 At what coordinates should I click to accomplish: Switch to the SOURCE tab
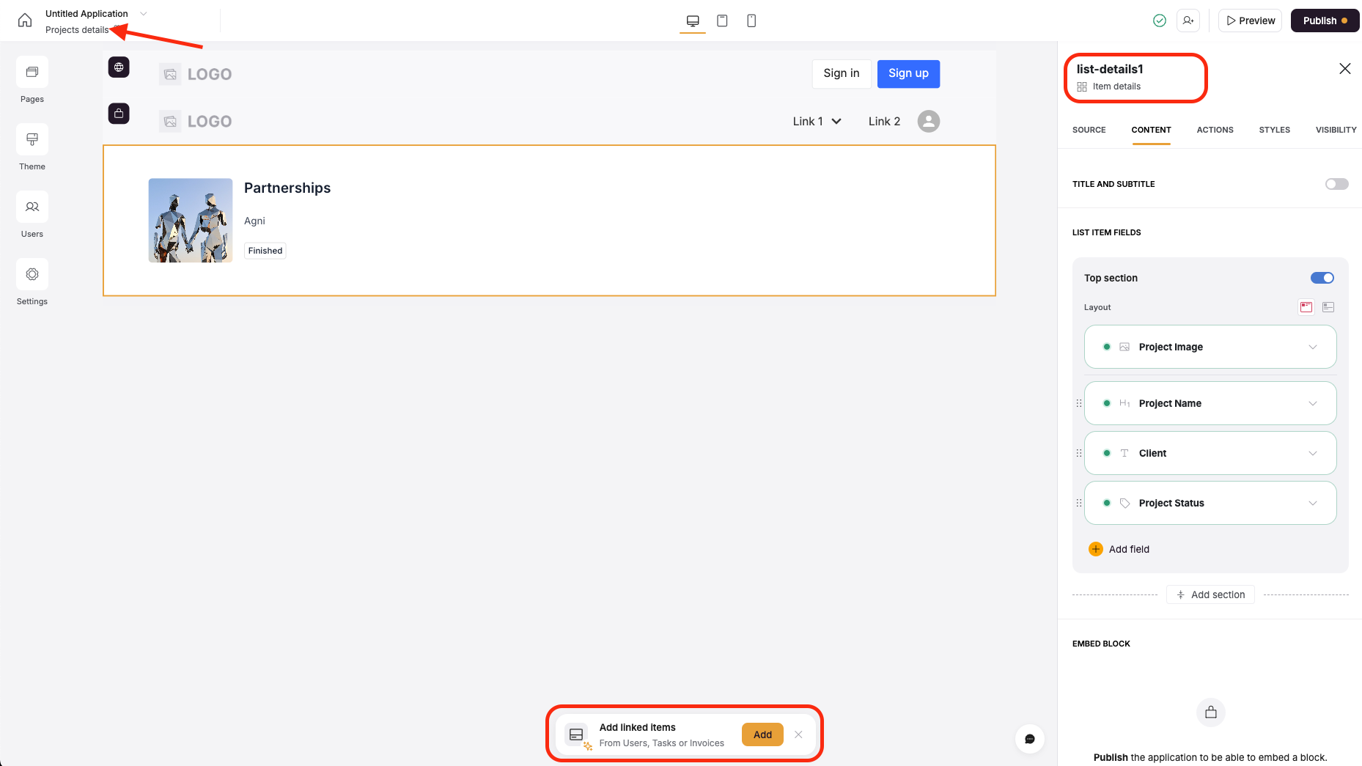pyautogui.click(x=1089, y=130)
